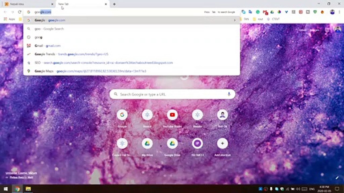344x193 pixels.
Task: Open the Windows notification center
Action: 337,189
